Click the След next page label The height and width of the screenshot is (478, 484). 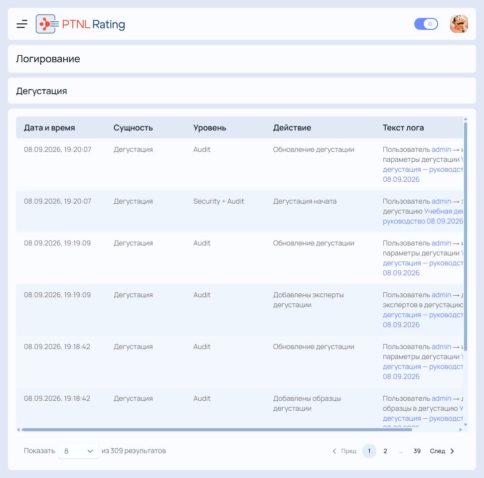(437, 451)
